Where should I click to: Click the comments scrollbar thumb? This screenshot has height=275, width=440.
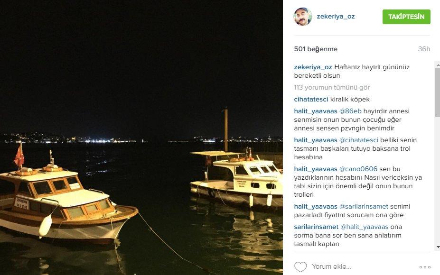click(x=438, y=92)
